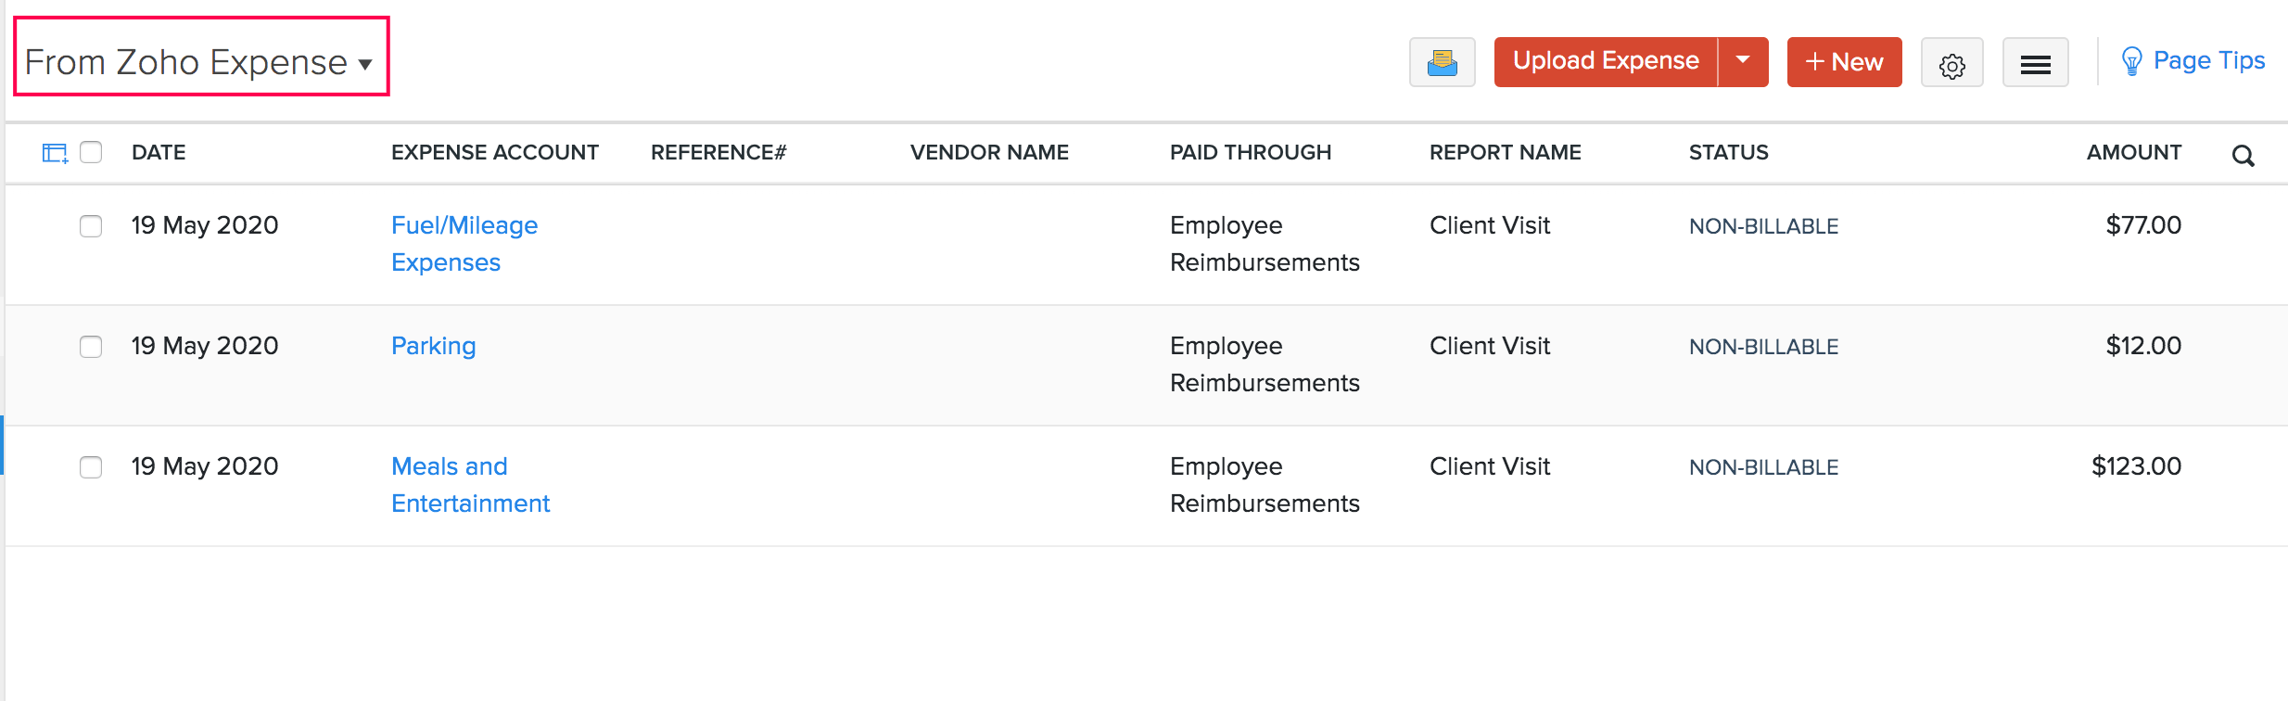Viewport: 2288px width, 701px height.
Task: Click the $123.00 amount cell
Action: tap(2135, 466)
